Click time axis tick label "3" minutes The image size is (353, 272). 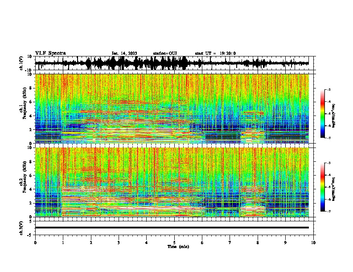pyautogui.click(x=119, y=243)
